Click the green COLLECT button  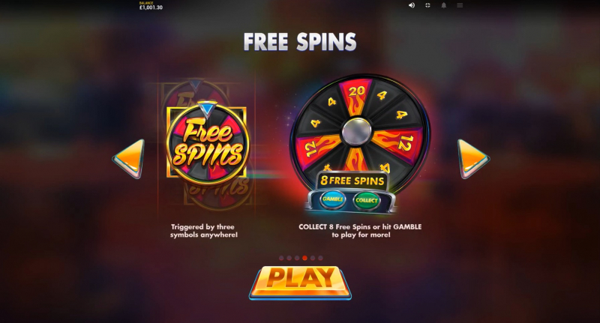(x=366, y=200)
